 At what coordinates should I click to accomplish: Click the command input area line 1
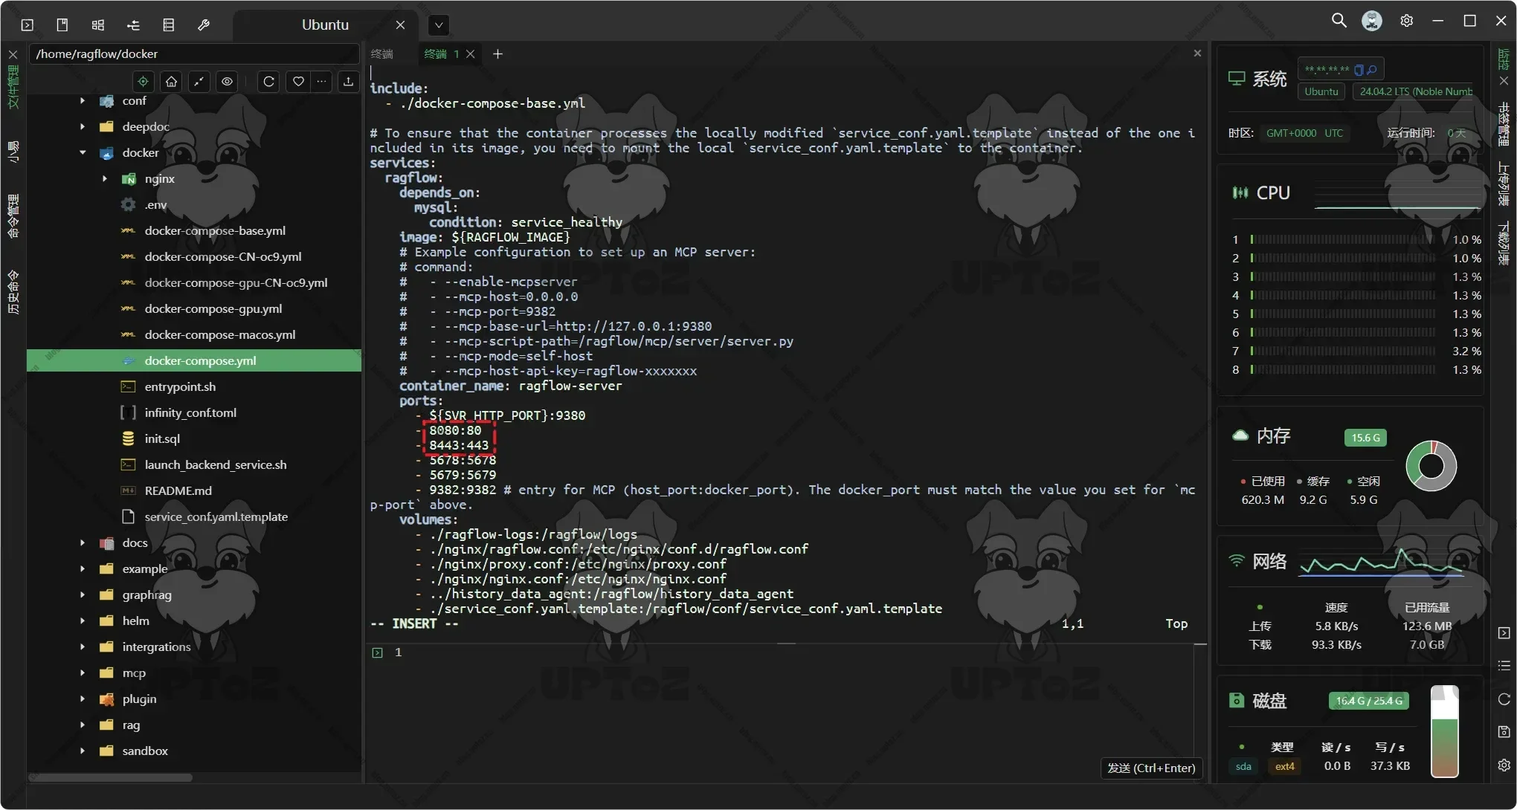[x=781, y=652]
